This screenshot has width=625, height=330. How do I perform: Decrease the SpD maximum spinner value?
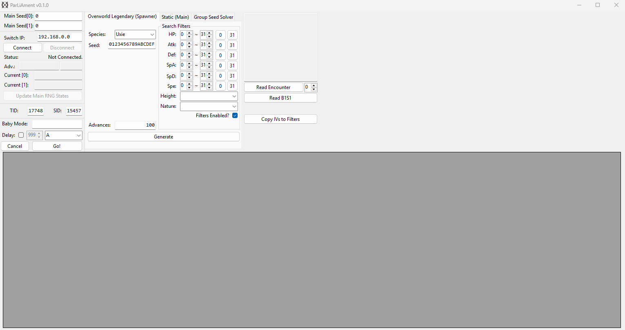[209, 78]
